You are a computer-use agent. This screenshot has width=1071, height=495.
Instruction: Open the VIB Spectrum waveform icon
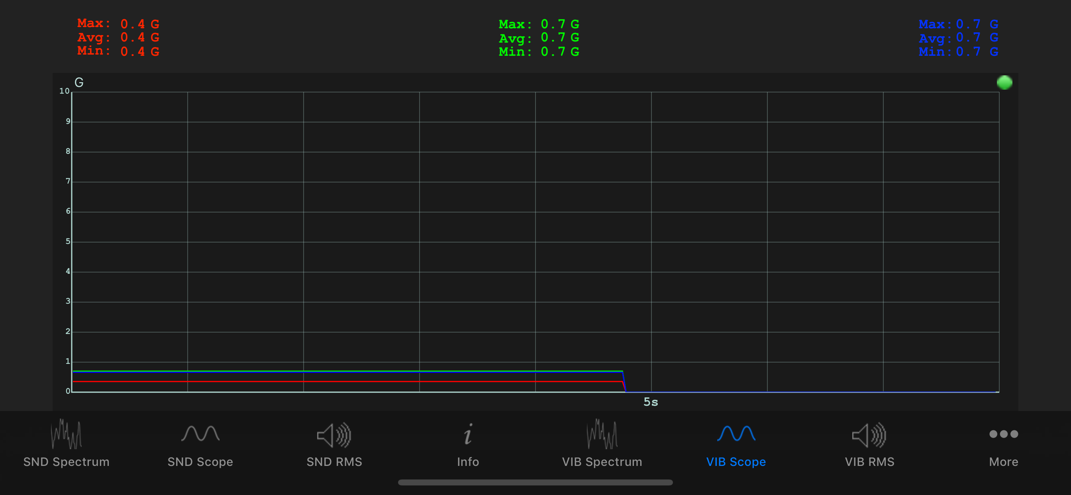click(602, 434)
